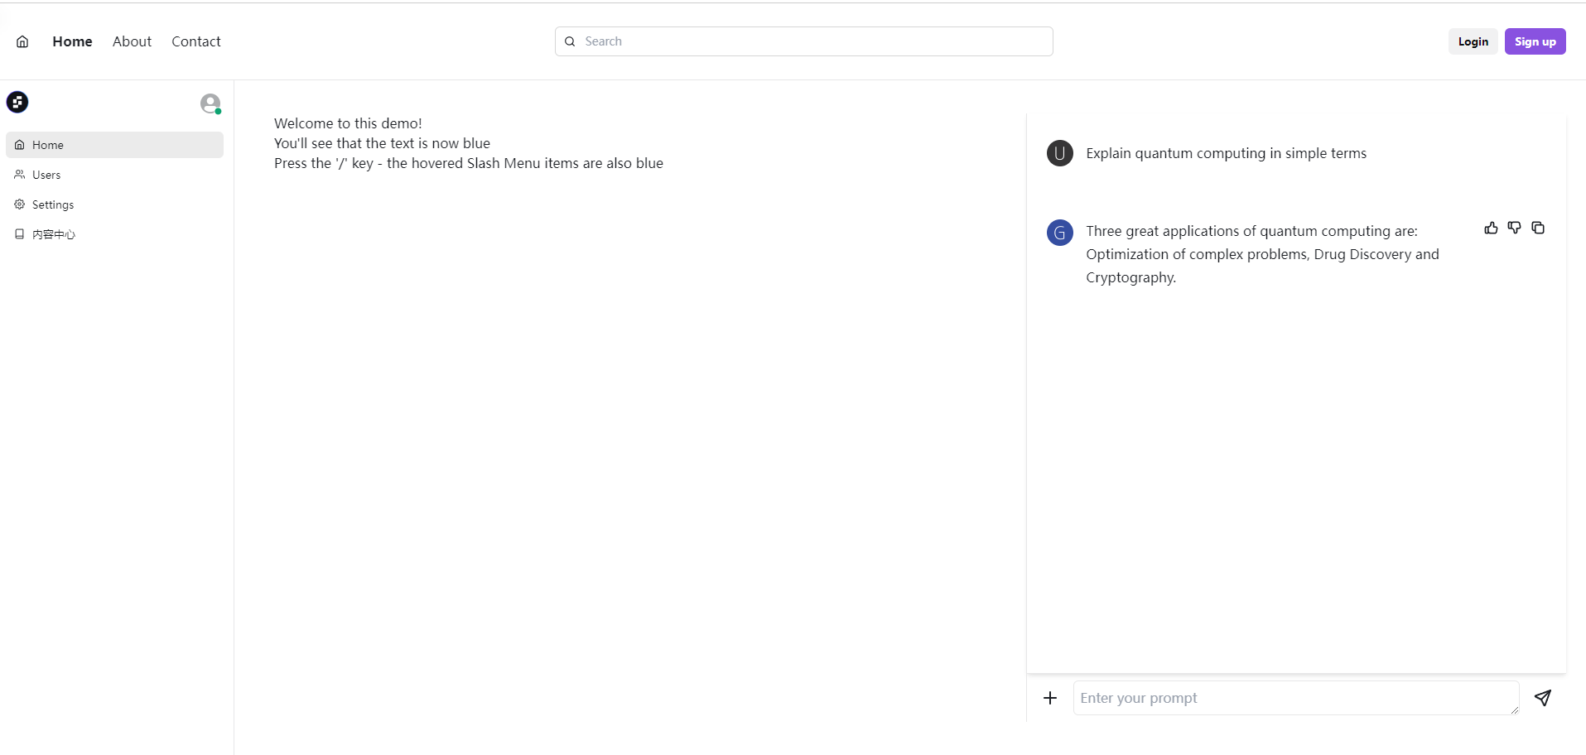The height and width of the screenshot is (755, 1586).
Task: Open the Contact nav link
Action: pyautogui.click(x=196, y=41)
